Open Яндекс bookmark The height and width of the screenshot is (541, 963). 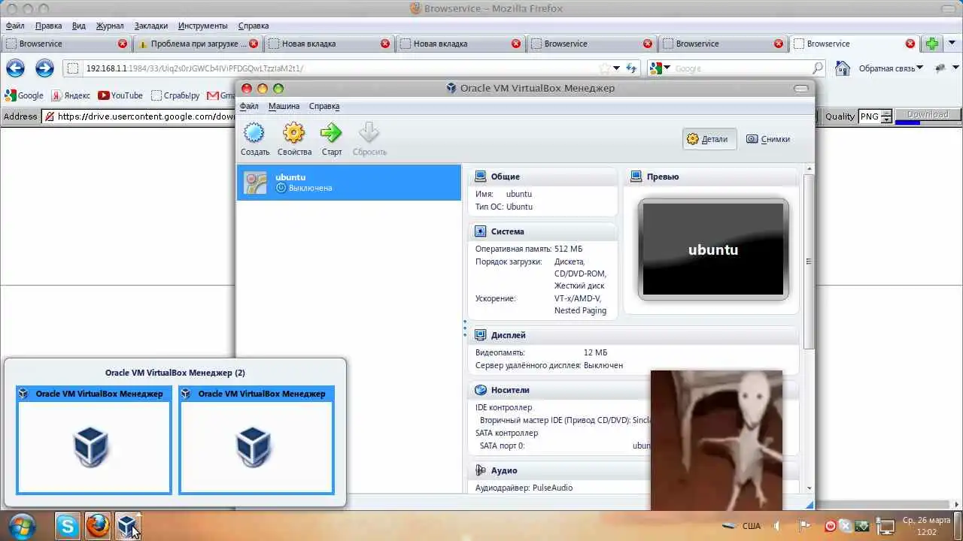(x=71, y=95)
